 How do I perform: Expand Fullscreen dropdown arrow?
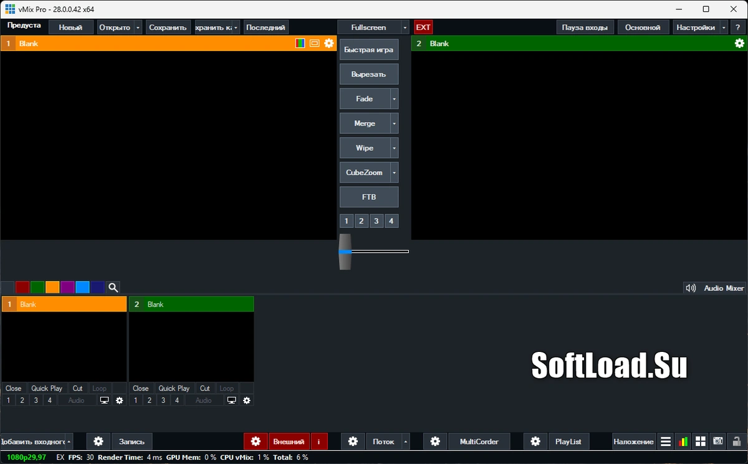pos(405,27)
